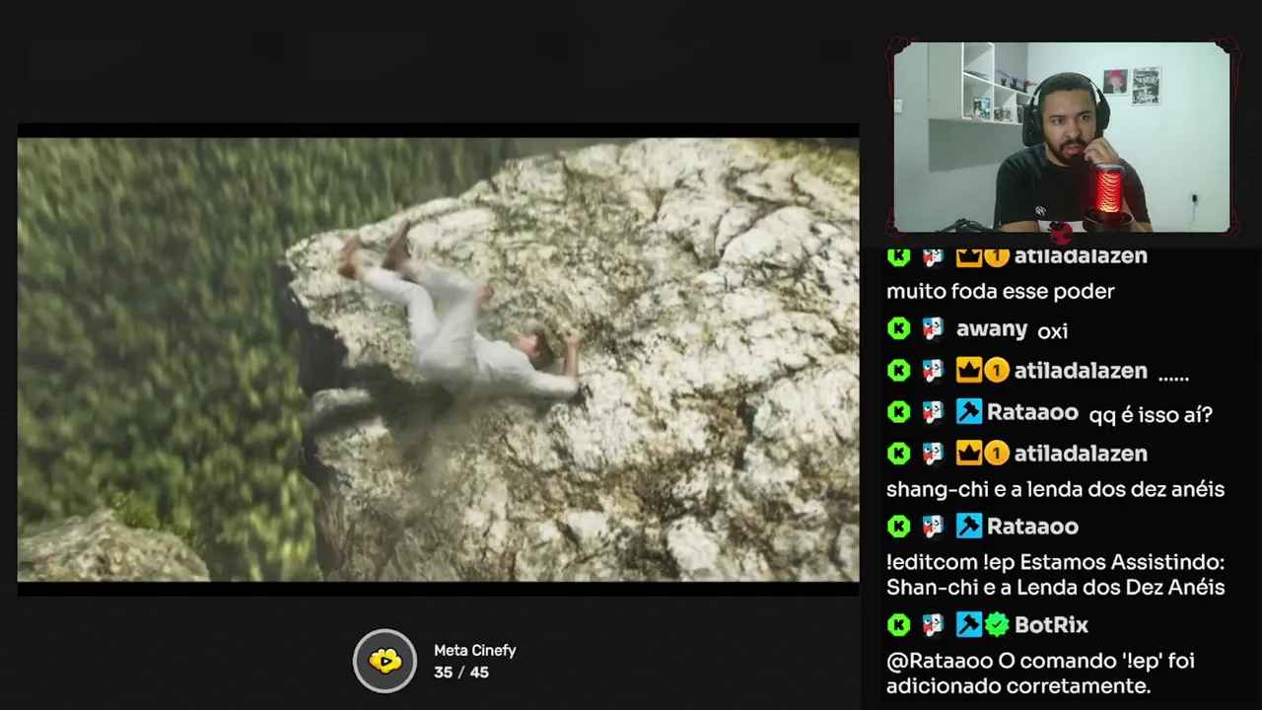The image size is (1262, 710).
Task: Open Rataaoo's name beside 'qq é isso aí?'
Action: [x=1032, y=412]
